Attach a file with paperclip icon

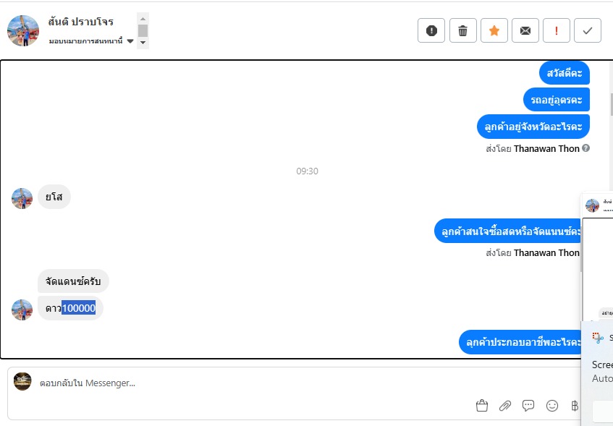(x=505, y=406)
